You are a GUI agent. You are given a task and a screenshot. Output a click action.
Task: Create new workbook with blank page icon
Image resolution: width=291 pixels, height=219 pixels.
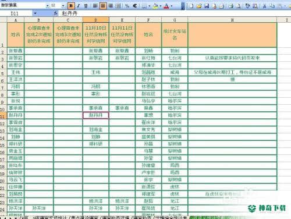pyautogui.click(x=191, y=6)
